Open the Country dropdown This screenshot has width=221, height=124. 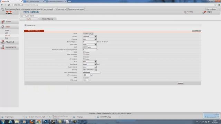[x=90, y=37]
